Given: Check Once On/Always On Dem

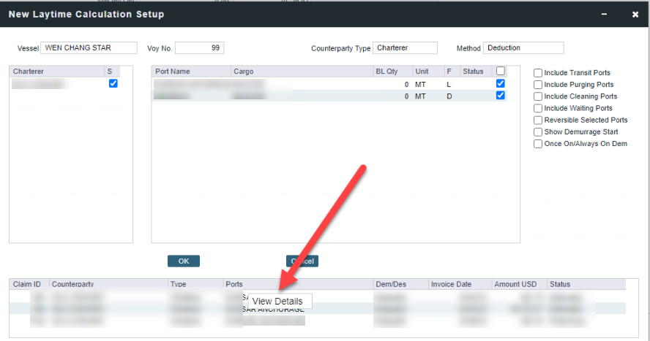Looking at the screenshot, I should (538, 144).
